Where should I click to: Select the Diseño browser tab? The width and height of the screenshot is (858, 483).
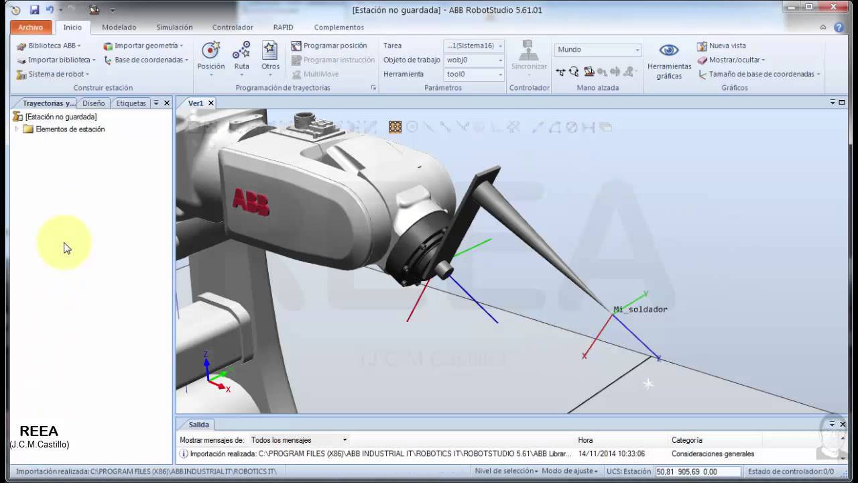click(94, 103)
